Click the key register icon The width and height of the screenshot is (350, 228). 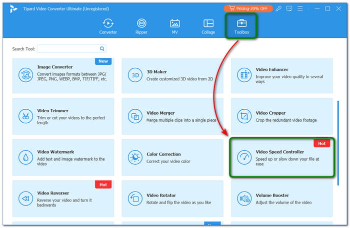tap(278, 8)
